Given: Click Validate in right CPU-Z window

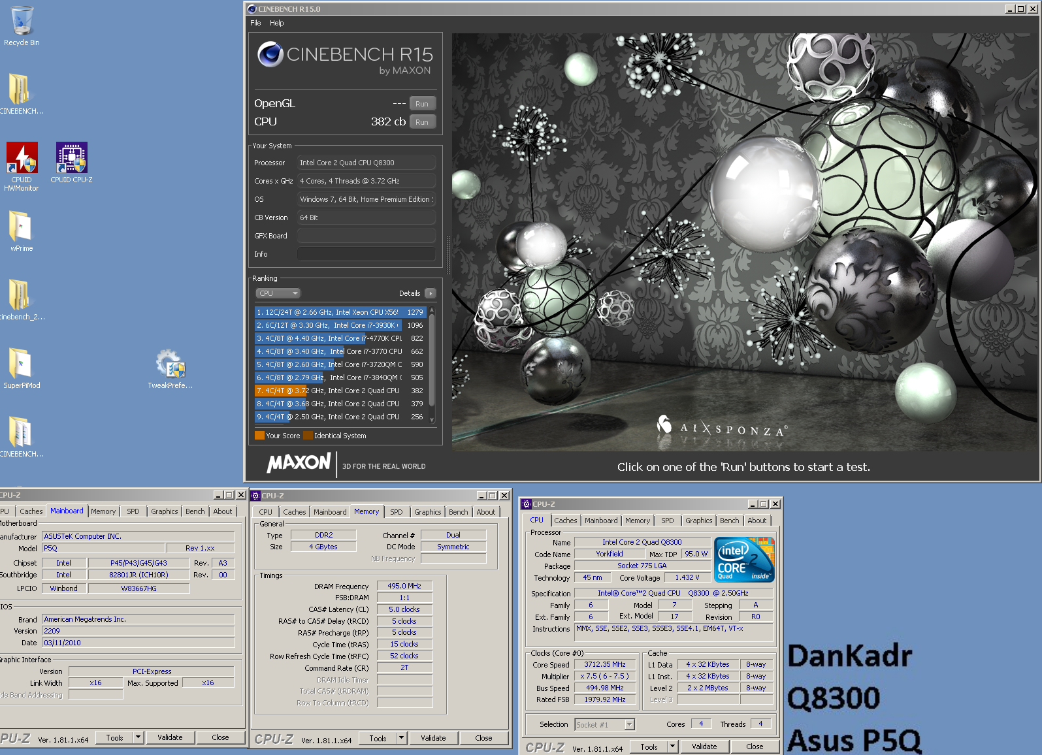Looking at the screenshot, I should (704, 747).
